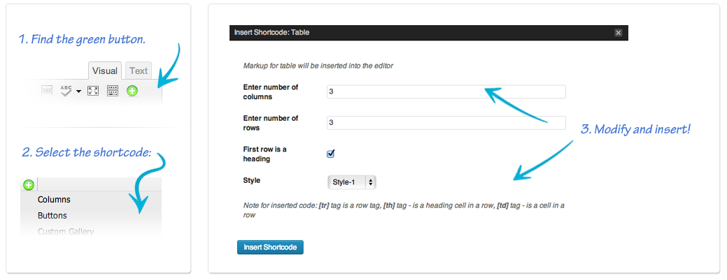Uncheck the First row is a heading checkbox
The image size is (727, 280).
coord(330,154)
